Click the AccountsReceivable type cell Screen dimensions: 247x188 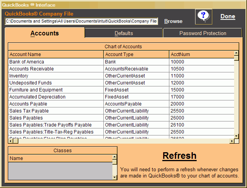point(137,69)
